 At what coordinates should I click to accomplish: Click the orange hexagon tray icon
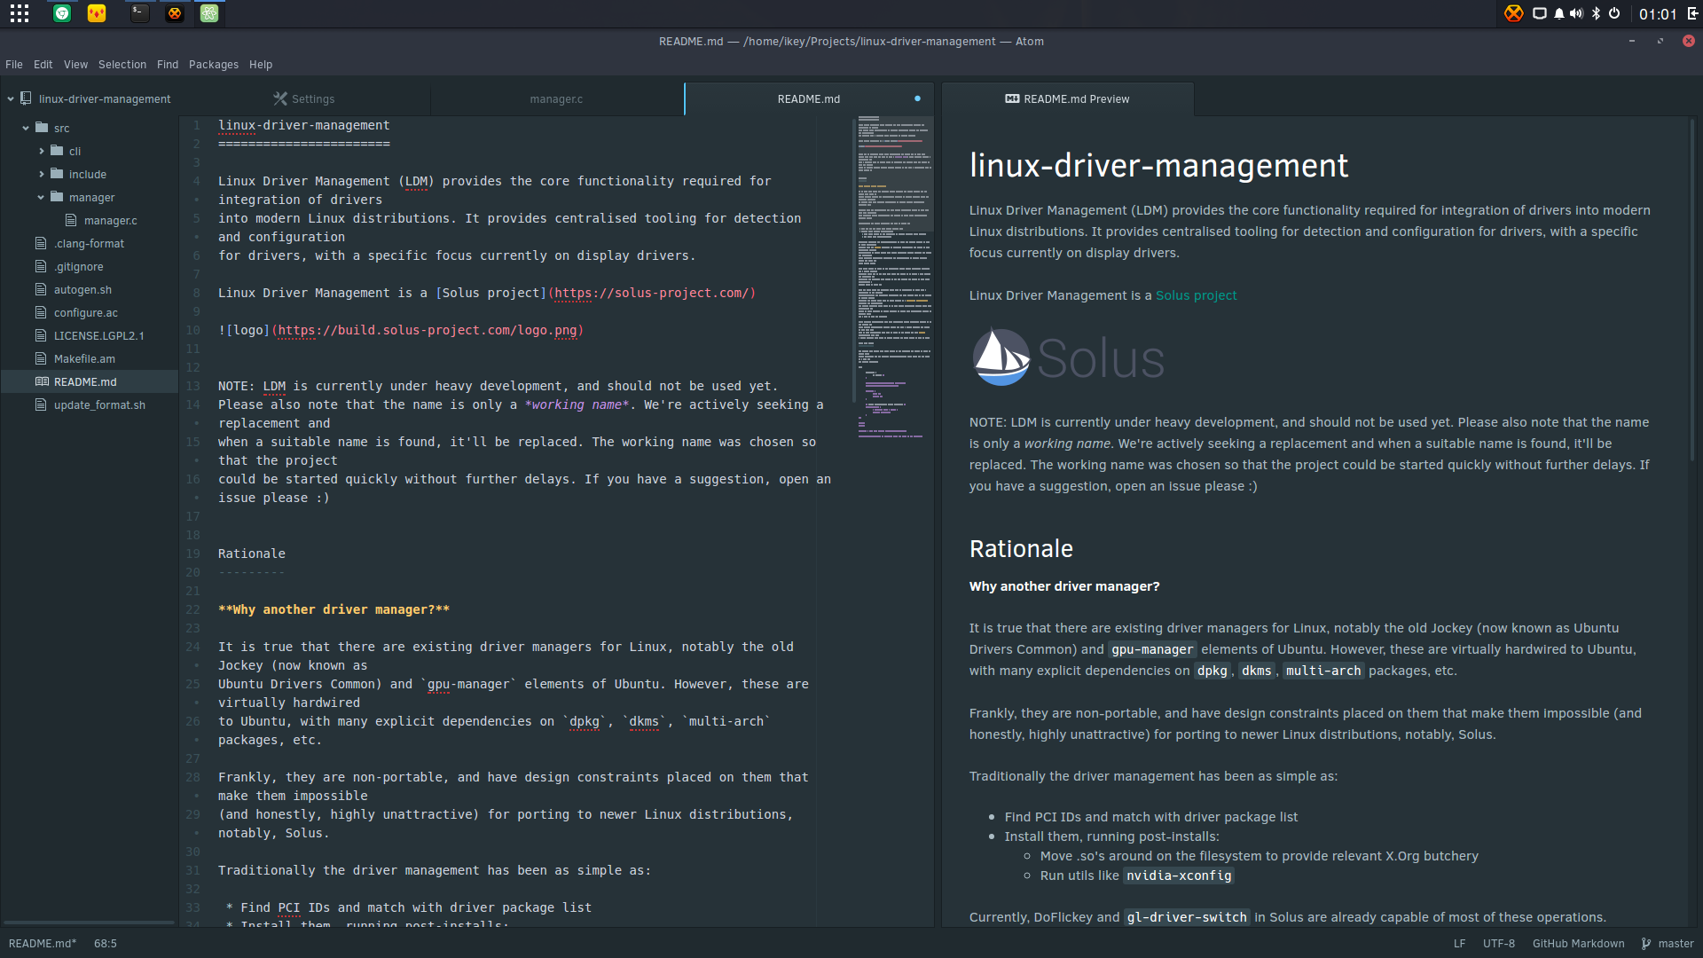coord(1514,13)
